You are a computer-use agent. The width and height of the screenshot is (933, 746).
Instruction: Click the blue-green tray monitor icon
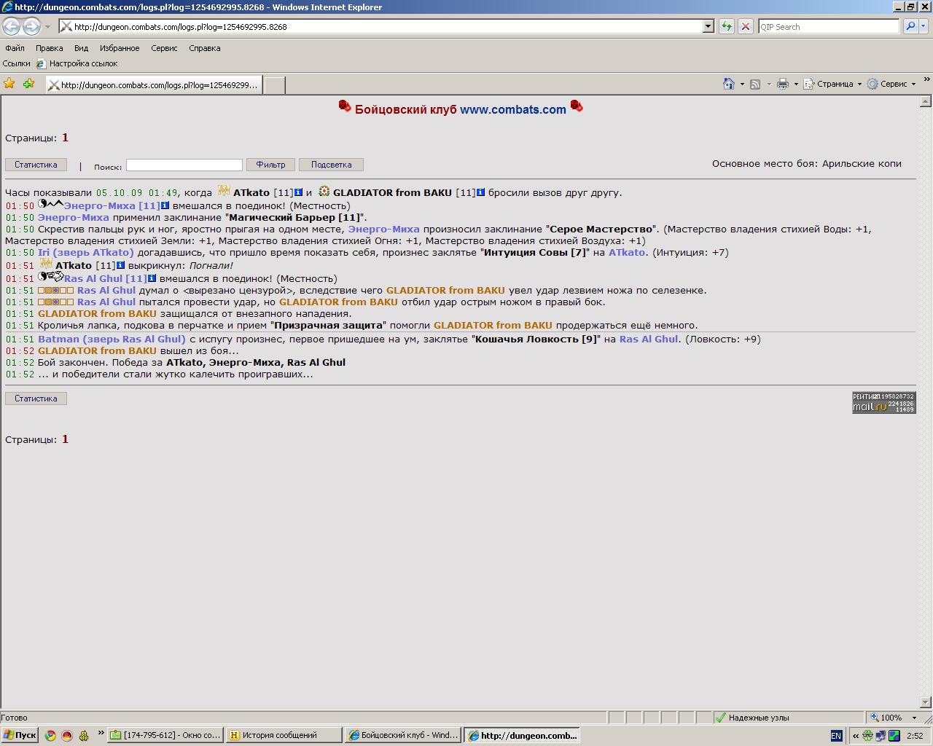(894, 736)
